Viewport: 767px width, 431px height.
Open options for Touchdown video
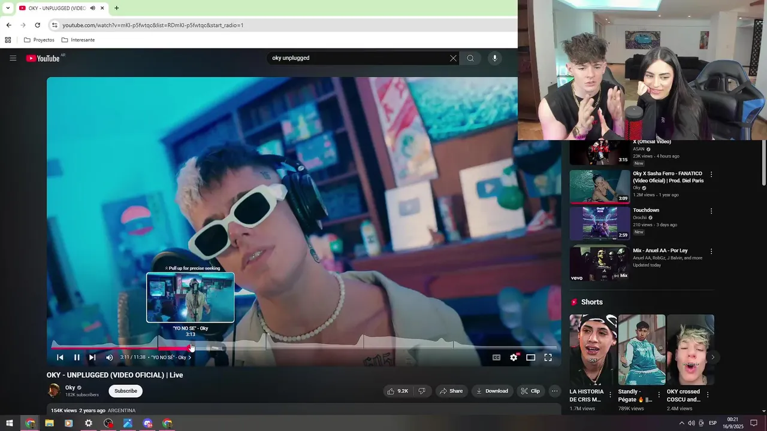pos(711,211)
